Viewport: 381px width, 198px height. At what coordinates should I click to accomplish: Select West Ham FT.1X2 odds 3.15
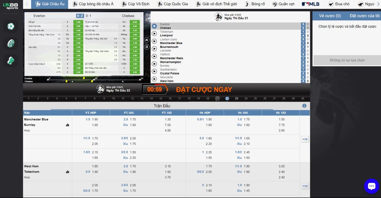[x=168, y=166]
